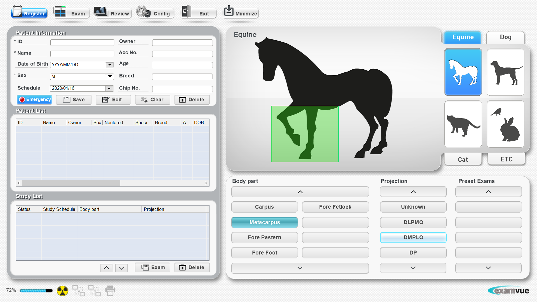Select the blue horse equine icon
Image resolution: width=537 pixels, height=302 pixels.
[x=463, y=72]
